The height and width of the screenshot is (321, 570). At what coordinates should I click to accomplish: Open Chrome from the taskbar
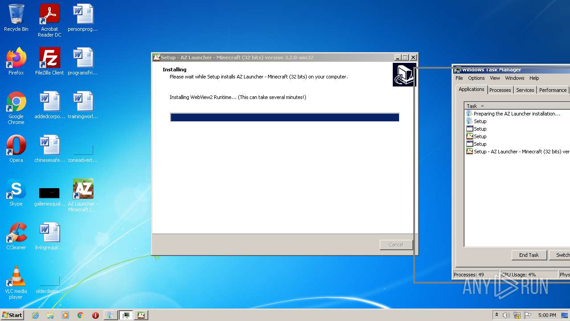coord(81,315)
